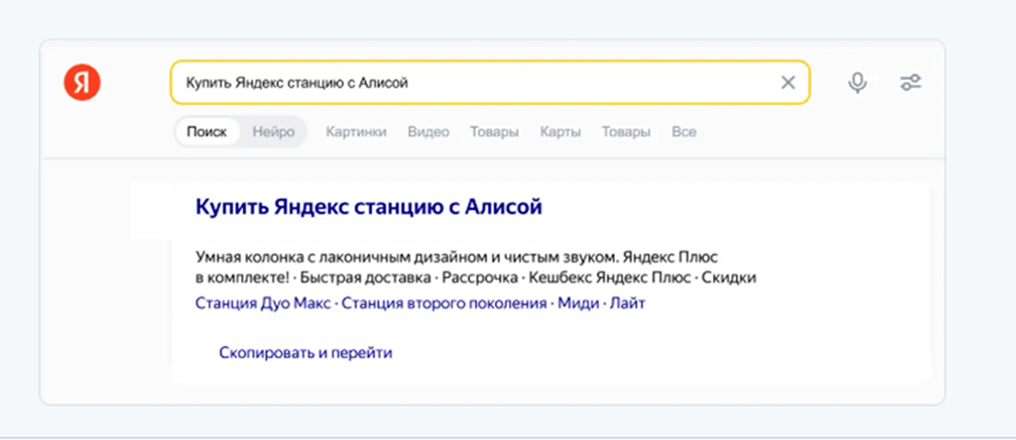
Task: Click the Yandex logo
Action: click(81, 83)
